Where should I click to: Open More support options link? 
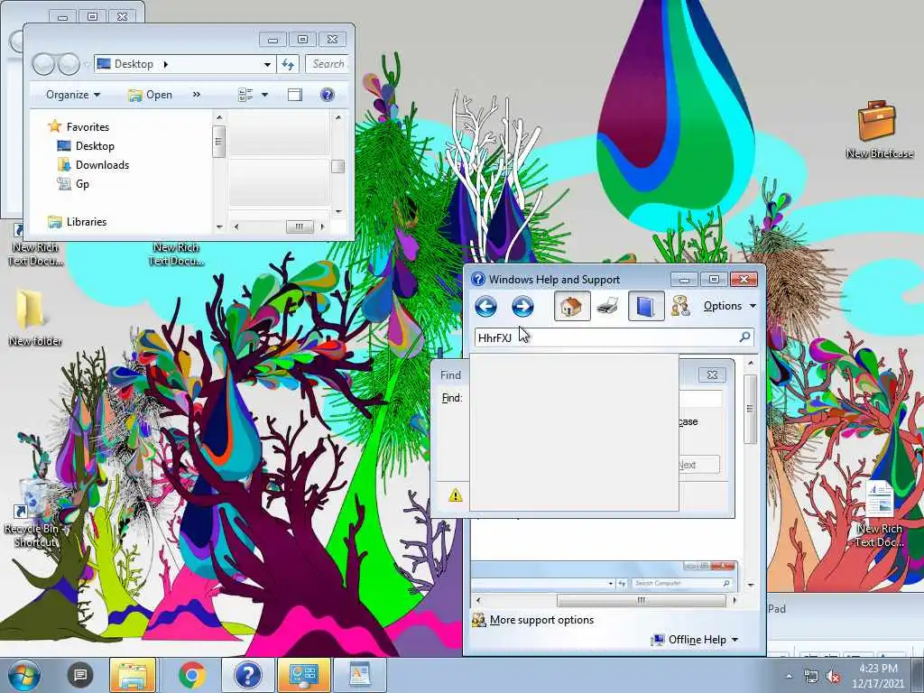541,620
